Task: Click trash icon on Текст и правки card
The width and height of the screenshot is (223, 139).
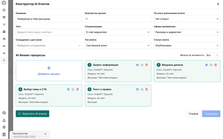Action: click(x=147, y=89)
